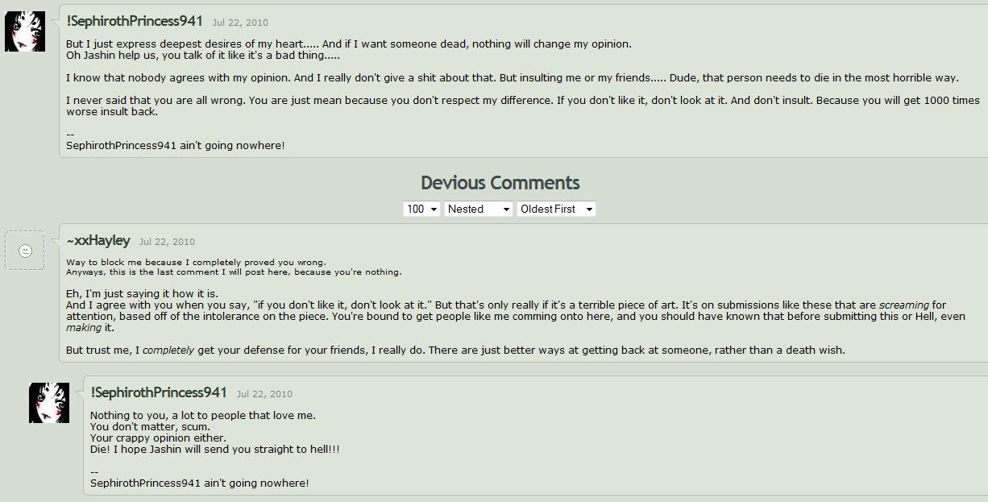
Task: Click the line starting 'But I just express deepest desires'
Action: pos(348,44)
